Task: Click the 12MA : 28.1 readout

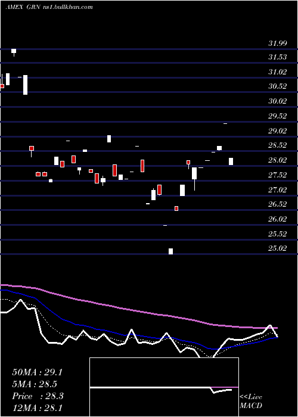Action: [x=37, y=408]
